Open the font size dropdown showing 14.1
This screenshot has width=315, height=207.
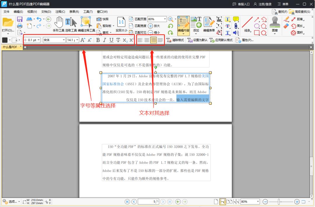point(73,40)
